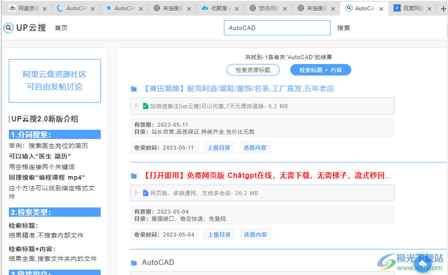The width and height of the screenshot is (448, 275).
Task: Switch to the 您访问的 browser tab
Action: click(x=267, y=8)
